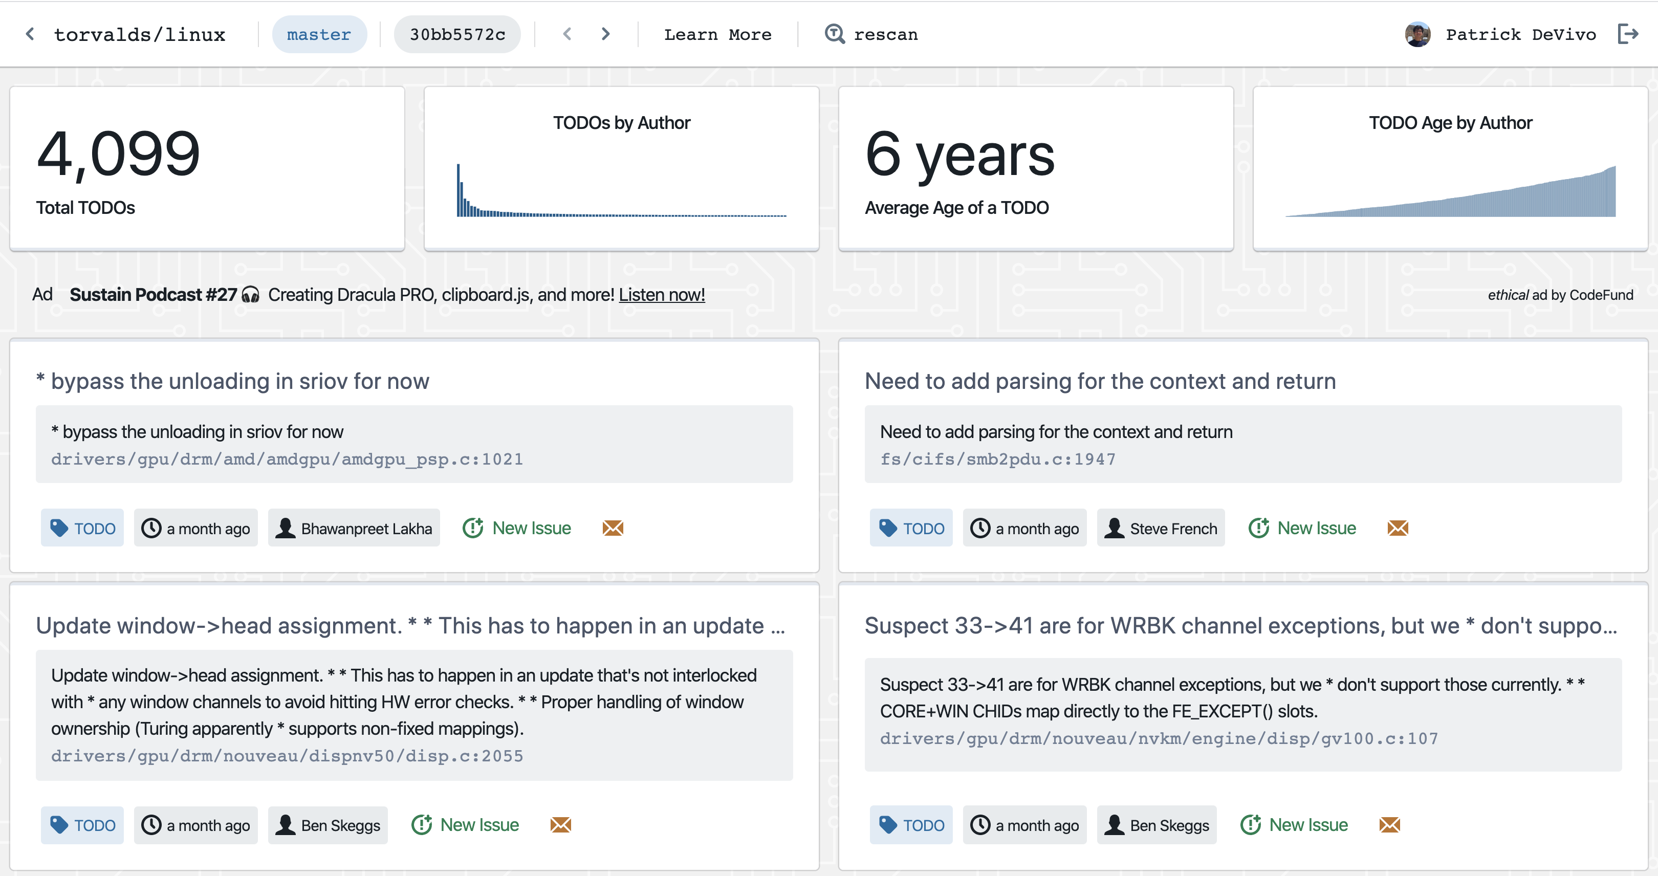Click the mail icon on the disp.c:2055 card
This screenshot has width=1658, height=876.
pos(560,825)
